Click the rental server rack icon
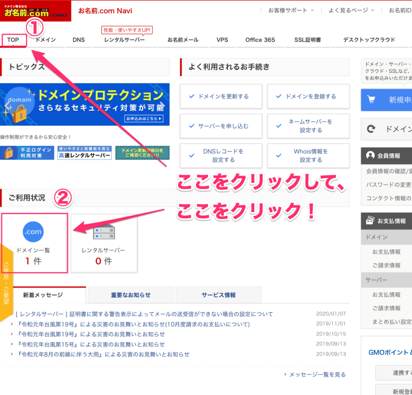This screenshot has width=412, height=395. click(x=104, y=232)
